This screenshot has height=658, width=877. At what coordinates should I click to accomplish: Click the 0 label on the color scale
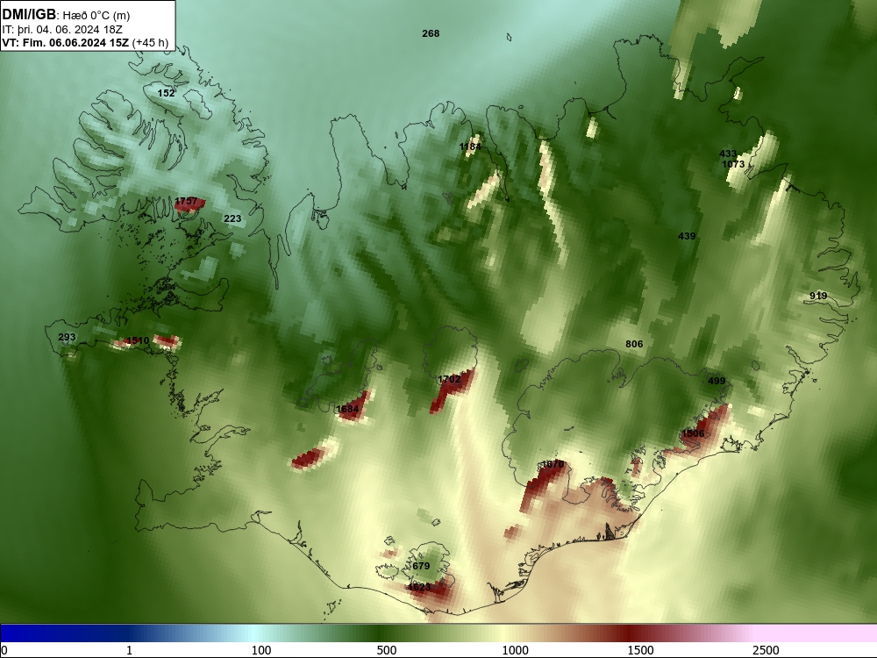(5, 650)
